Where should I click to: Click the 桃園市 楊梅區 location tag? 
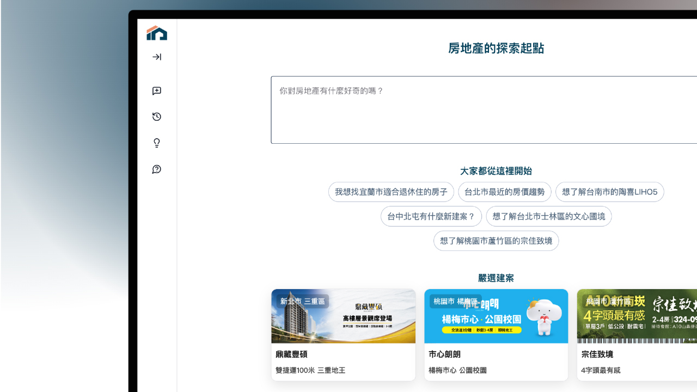(455, 301)
